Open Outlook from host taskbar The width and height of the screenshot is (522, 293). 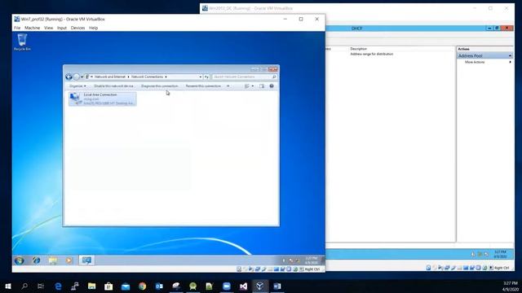(159, 286)
